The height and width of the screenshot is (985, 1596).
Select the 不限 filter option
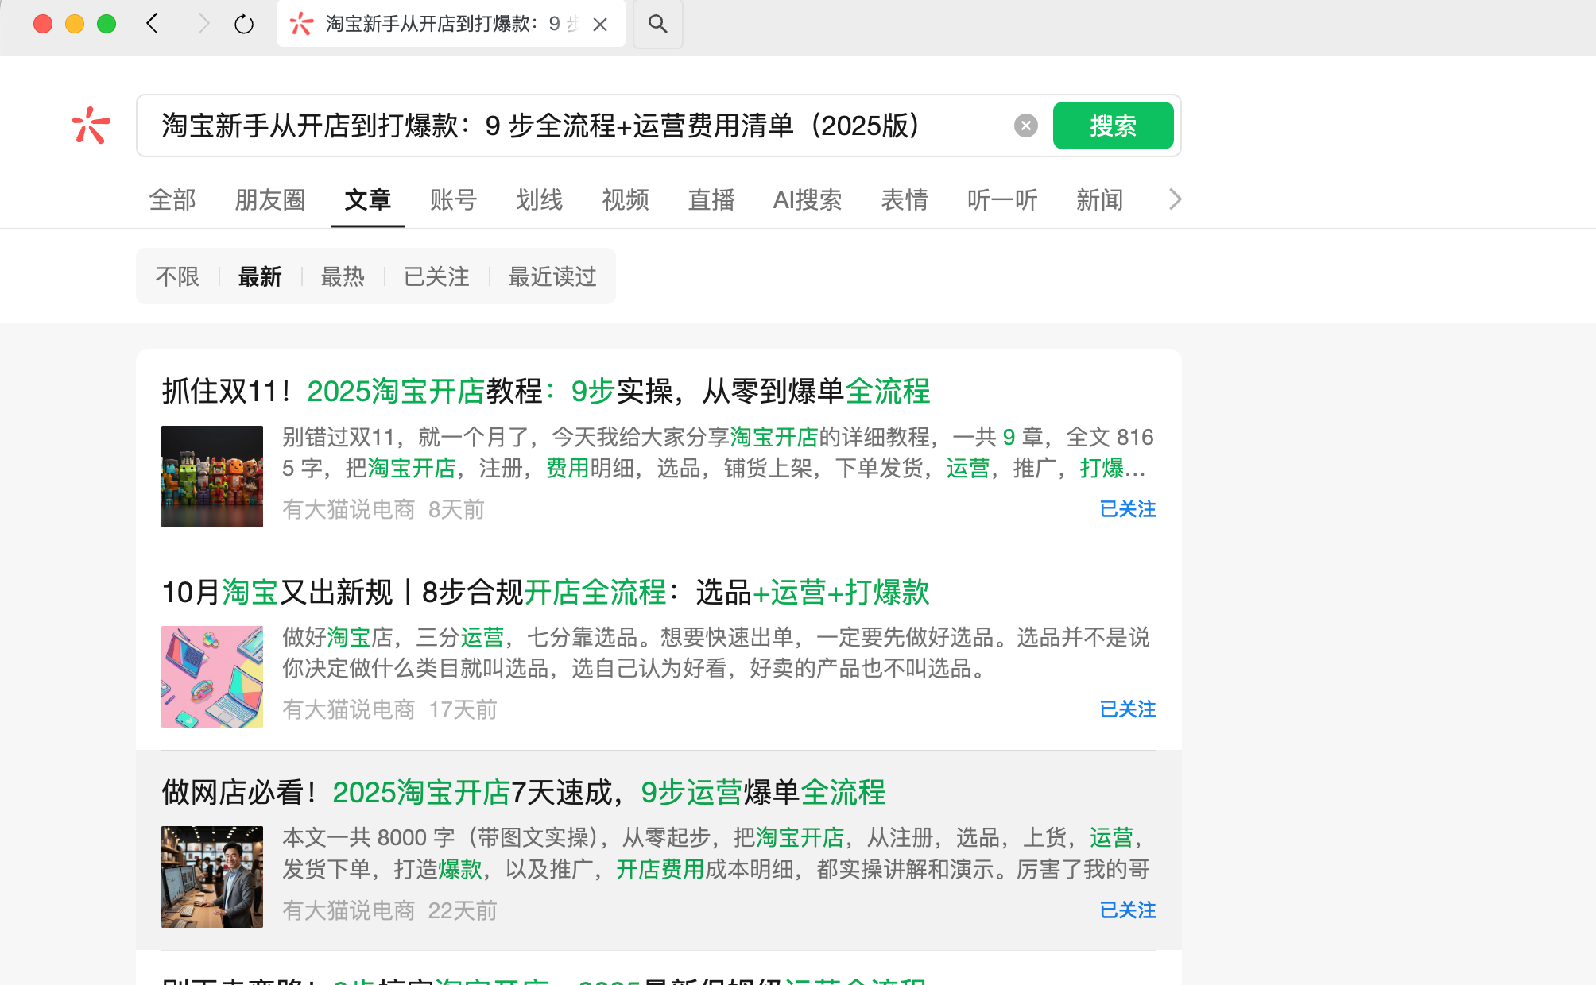point(177,276)
